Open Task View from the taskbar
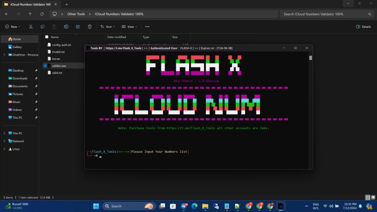 (162, 206)
